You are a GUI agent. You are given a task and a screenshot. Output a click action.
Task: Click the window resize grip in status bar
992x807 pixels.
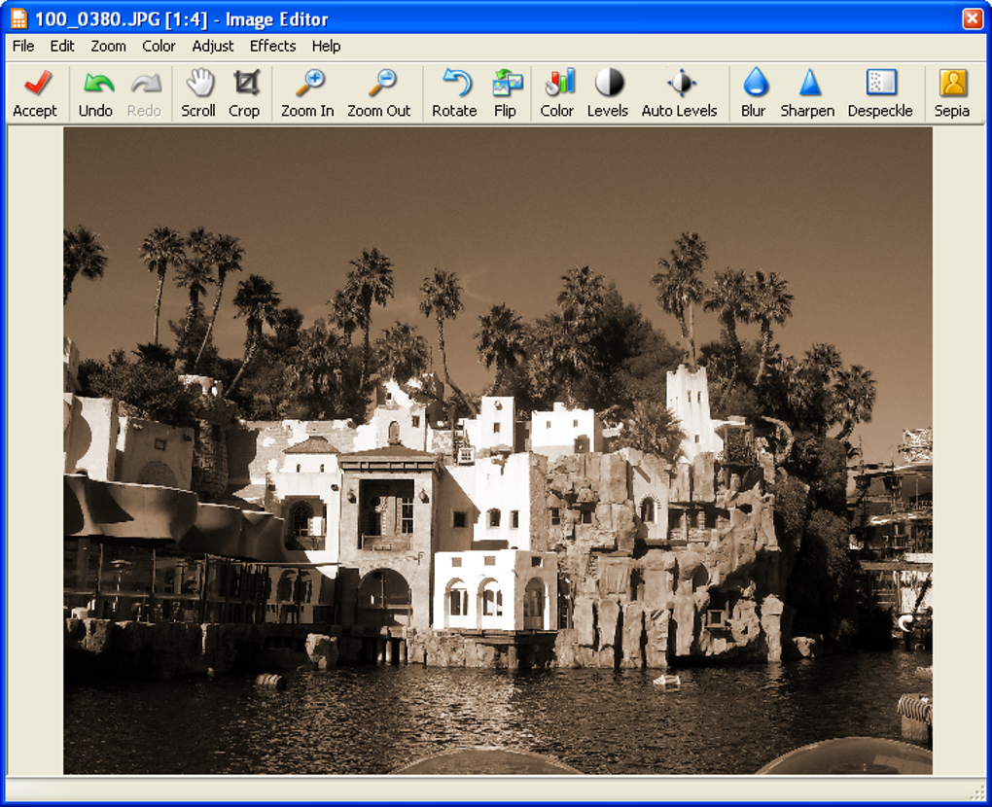[977, 791]
